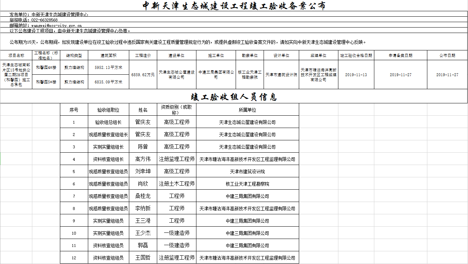The height and width of the screenshot is (264, 468).
Task: Select the name 刘幸坤
Action: 143,172
